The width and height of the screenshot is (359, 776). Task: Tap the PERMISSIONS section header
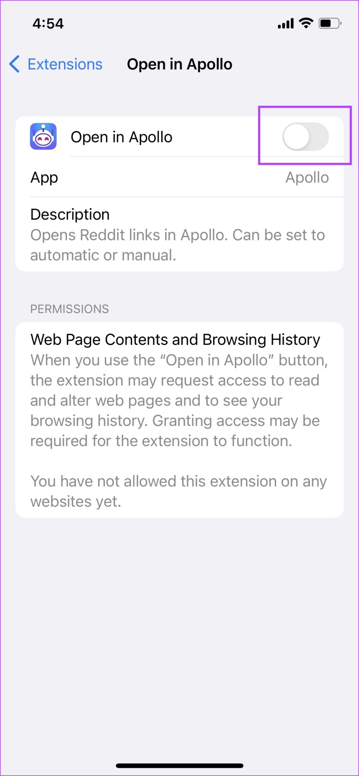click(69, 309)
